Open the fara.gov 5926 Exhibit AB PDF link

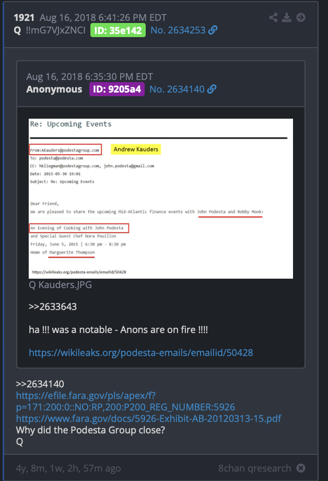[149, 418]
